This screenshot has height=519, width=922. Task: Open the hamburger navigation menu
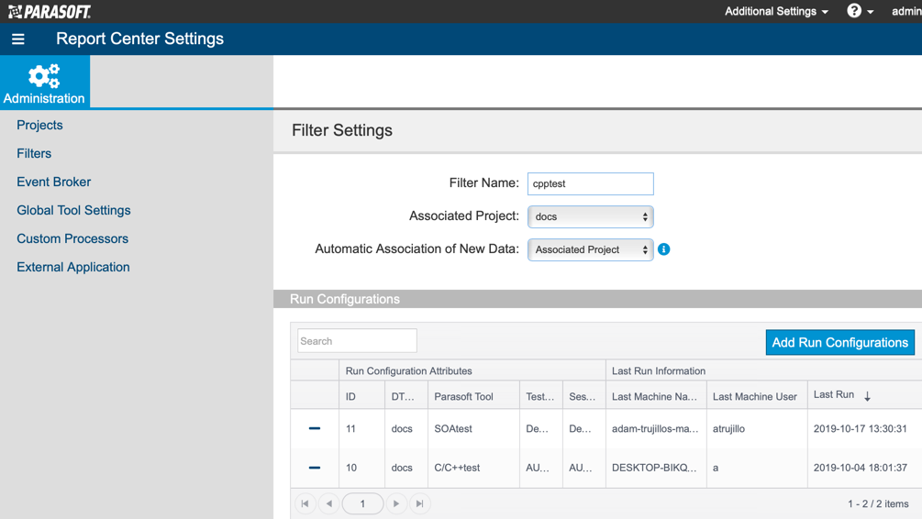click(x=18, y=39)
